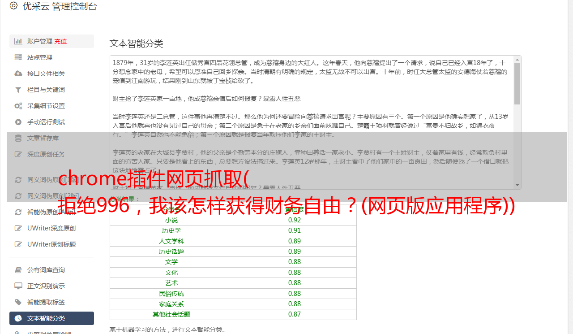Click the tag icon for 智能提取标签
The width and height of the screenshot is (573, 334).
click(18, 302)
